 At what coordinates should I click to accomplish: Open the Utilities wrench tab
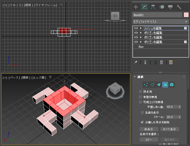point(179,7)
